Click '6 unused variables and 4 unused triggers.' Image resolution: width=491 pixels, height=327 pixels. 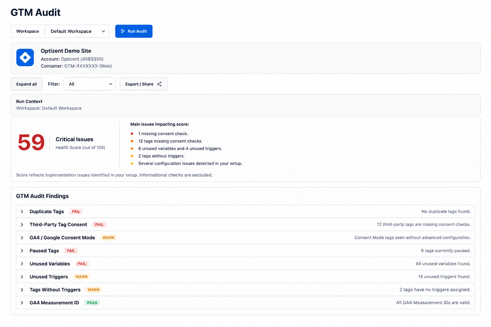180,148
